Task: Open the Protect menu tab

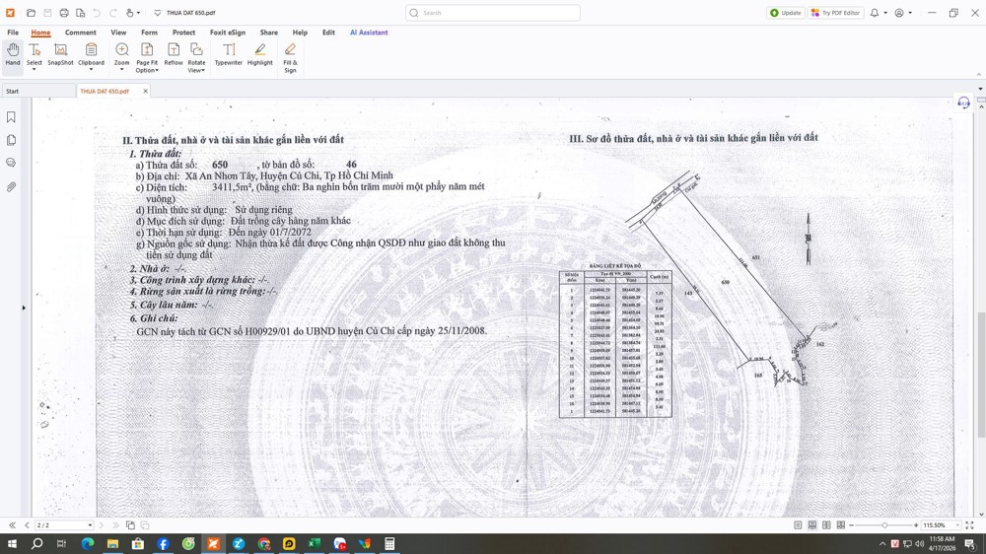Action: pos(183,33)
